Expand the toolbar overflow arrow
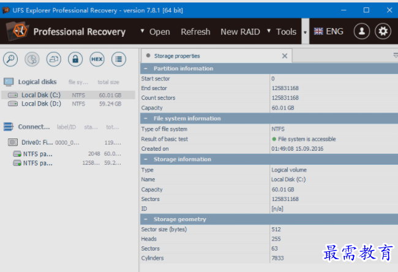Viewport: 398px width, 272px height. click(305, 32)
